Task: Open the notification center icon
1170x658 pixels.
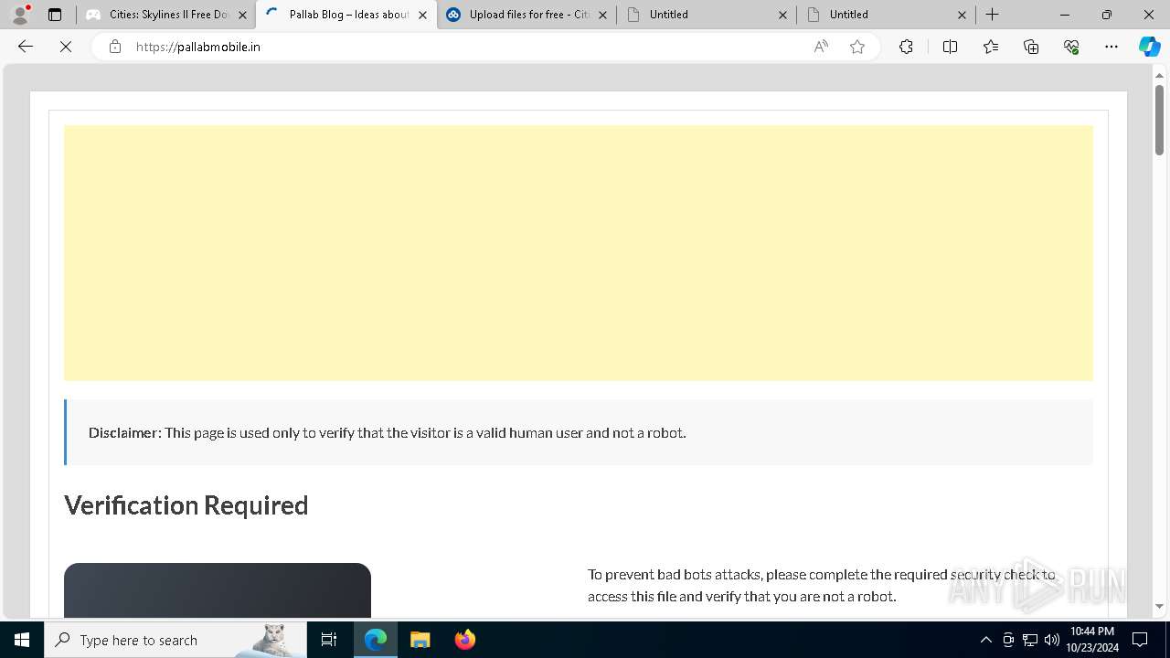Action: coord(1140,640)
